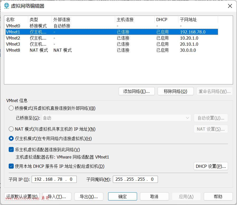Image resolution: width=237 pixels, height=205 pixels.
Task: Click 自动桥接 cell in VMnet0 row
Action: [x=62, y=26]
